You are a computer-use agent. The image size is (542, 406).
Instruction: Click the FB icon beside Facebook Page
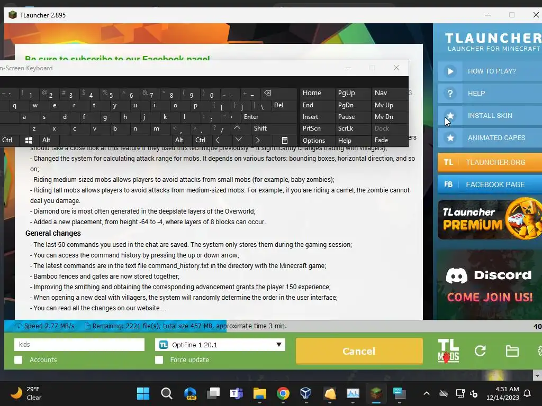pyautogui.click(x=448, y=184)
